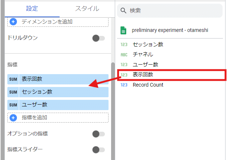Click the blue 123 icon beside Record Count

pyautogui.click(x=124, y=85)
